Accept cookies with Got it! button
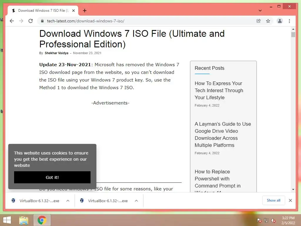 pos(52,177)
